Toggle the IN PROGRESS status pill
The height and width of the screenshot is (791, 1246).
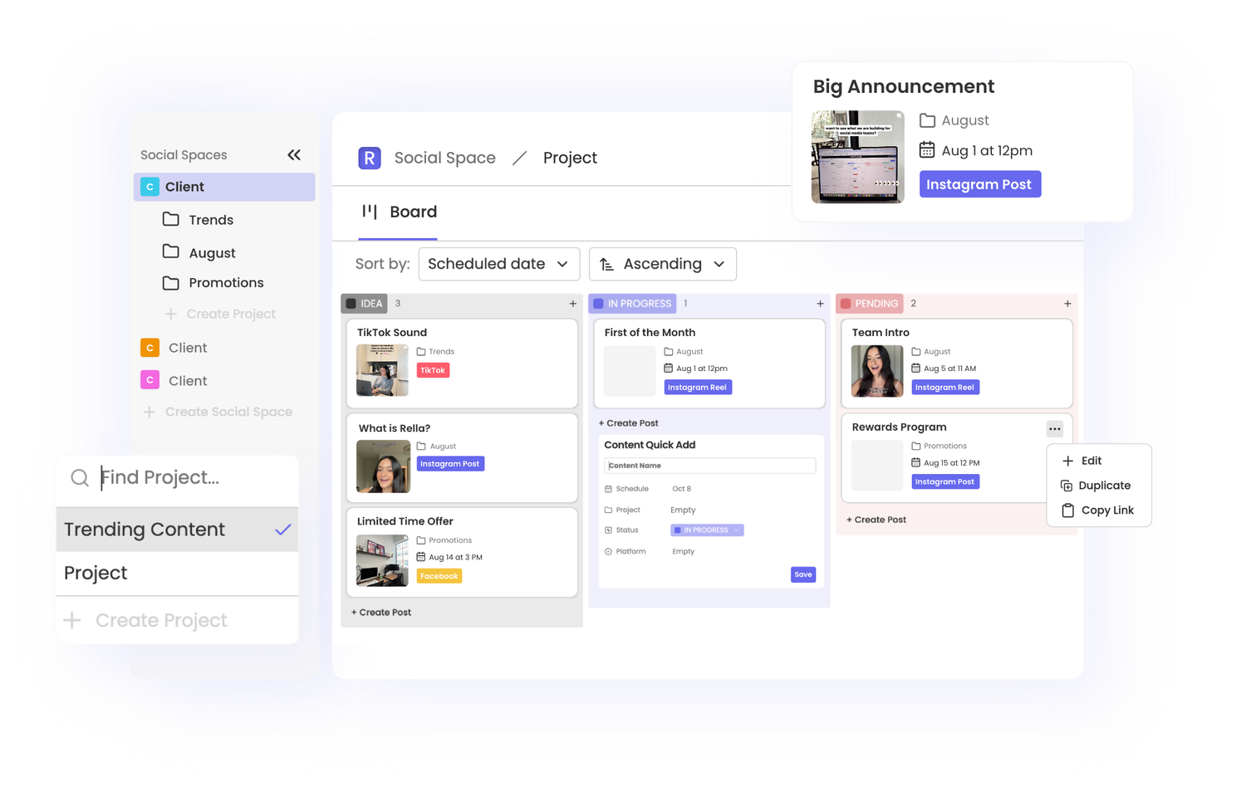click(x=706, y=530)
